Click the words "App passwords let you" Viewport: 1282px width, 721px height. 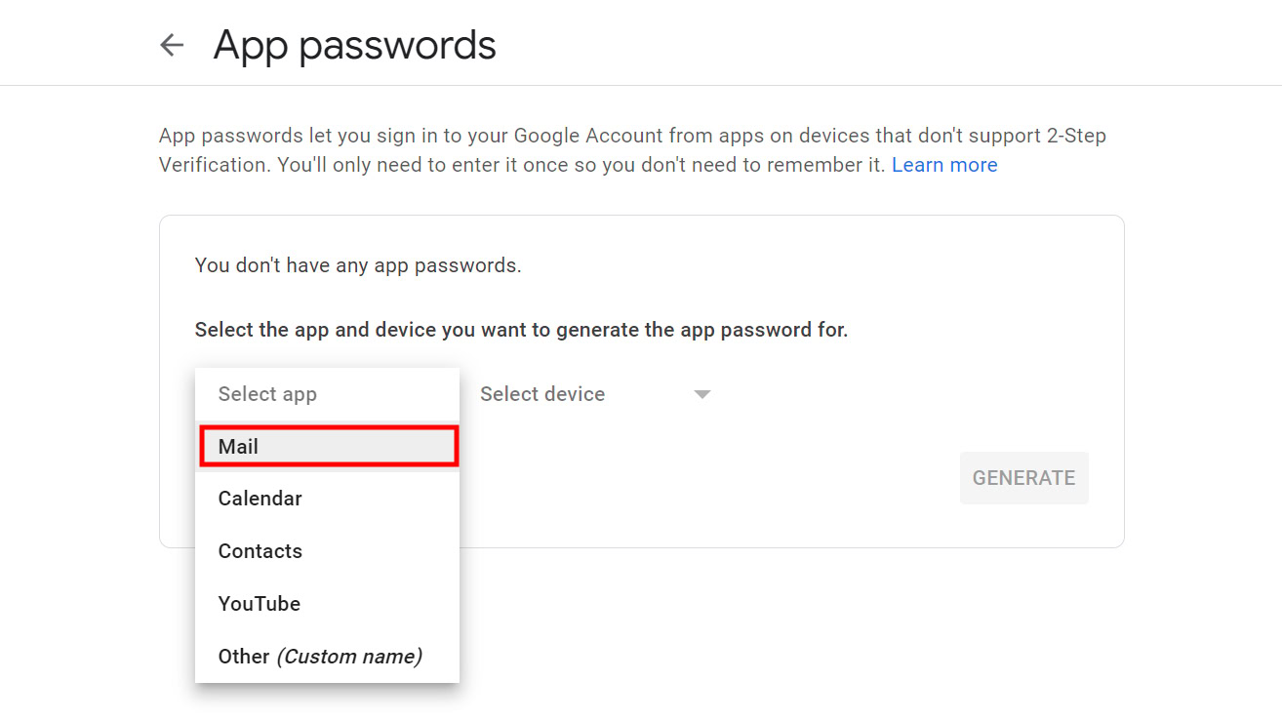(259, 136)
